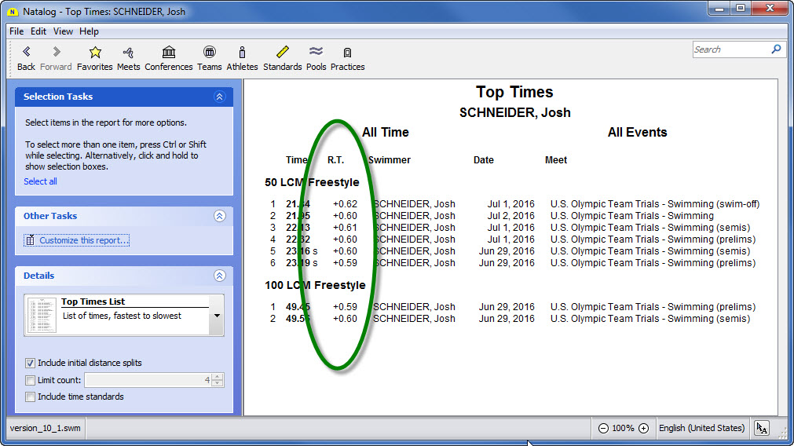Open the Practices toolbar icon
Screen dimensions: 794x446
pos(347,53)
